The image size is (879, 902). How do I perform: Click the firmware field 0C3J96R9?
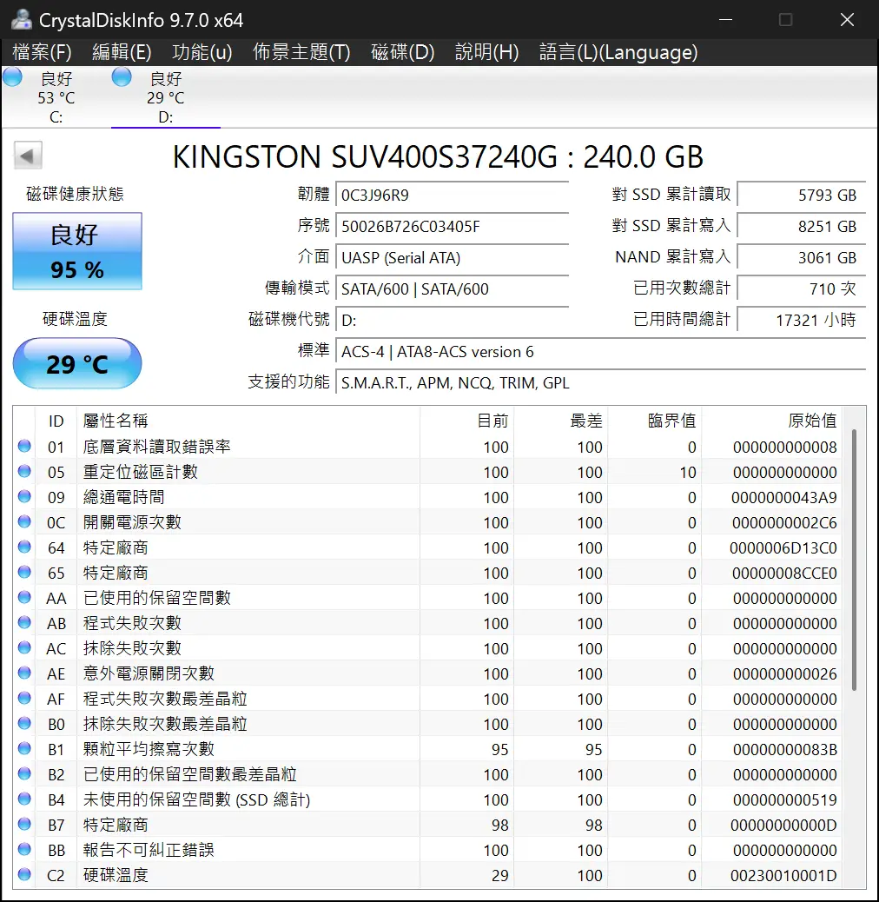453,195
